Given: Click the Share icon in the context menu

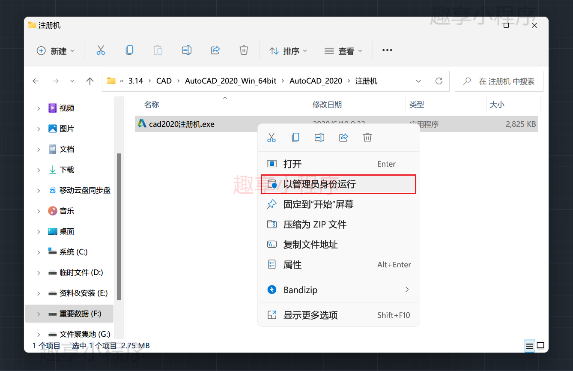Looking at the screenshot, I should pos(343,138).
